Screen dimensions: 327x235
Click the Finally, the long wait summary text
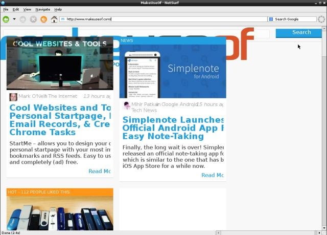pyautogui.click(x=173, y=157)
